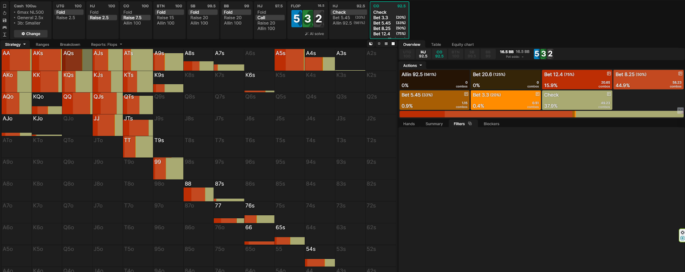685x272 pixels.
Task: Click the AI solve wand icon
Action: tap(307, 34)
